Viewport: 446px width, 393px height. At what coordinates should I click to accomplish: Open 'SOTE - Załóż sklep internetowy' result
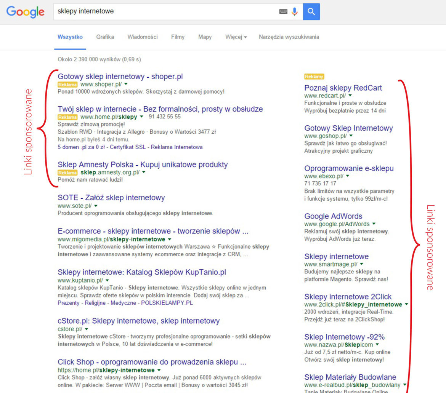pos(111,198)
